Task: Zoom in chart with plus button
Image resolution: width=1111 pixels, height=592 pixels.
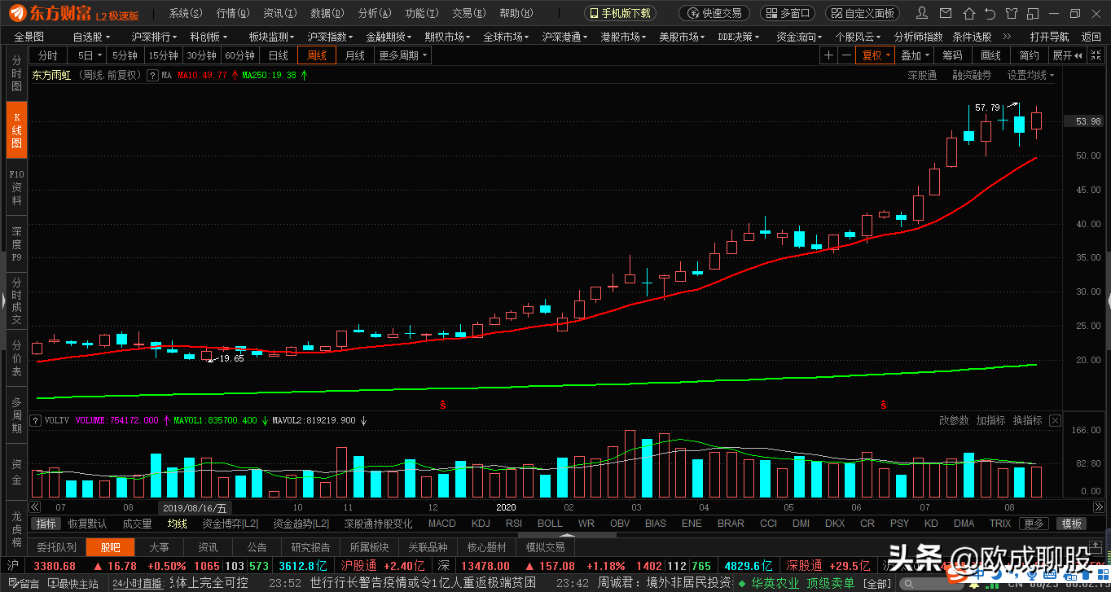Action: tap(828, 55)
